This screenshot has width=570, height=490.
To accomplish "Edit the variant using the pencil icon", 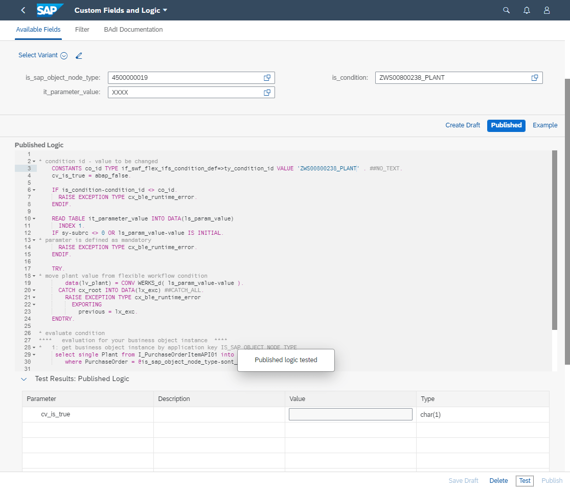I will pyautogui.click(x=79, y=55).
